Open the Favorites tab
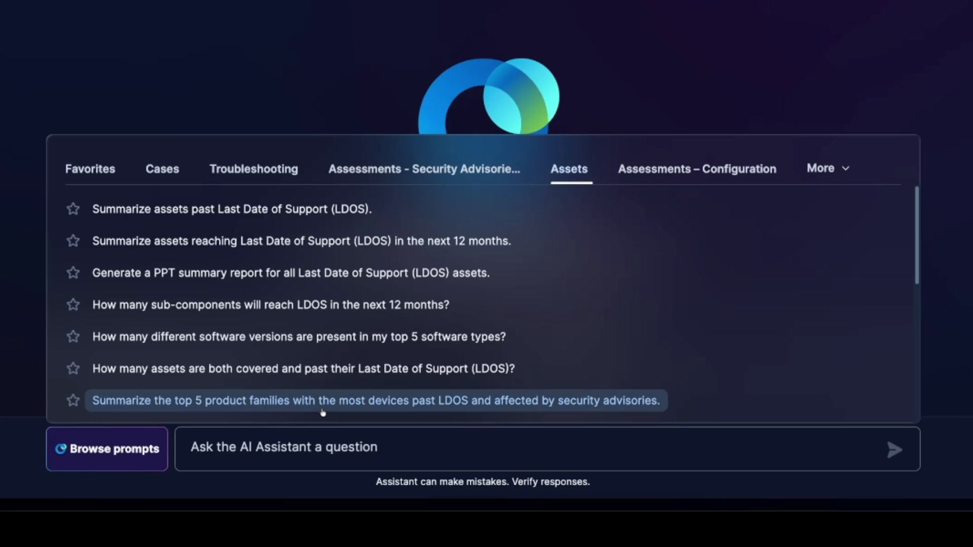This screenshot has width=973, height=547. [x=90, y=169]
